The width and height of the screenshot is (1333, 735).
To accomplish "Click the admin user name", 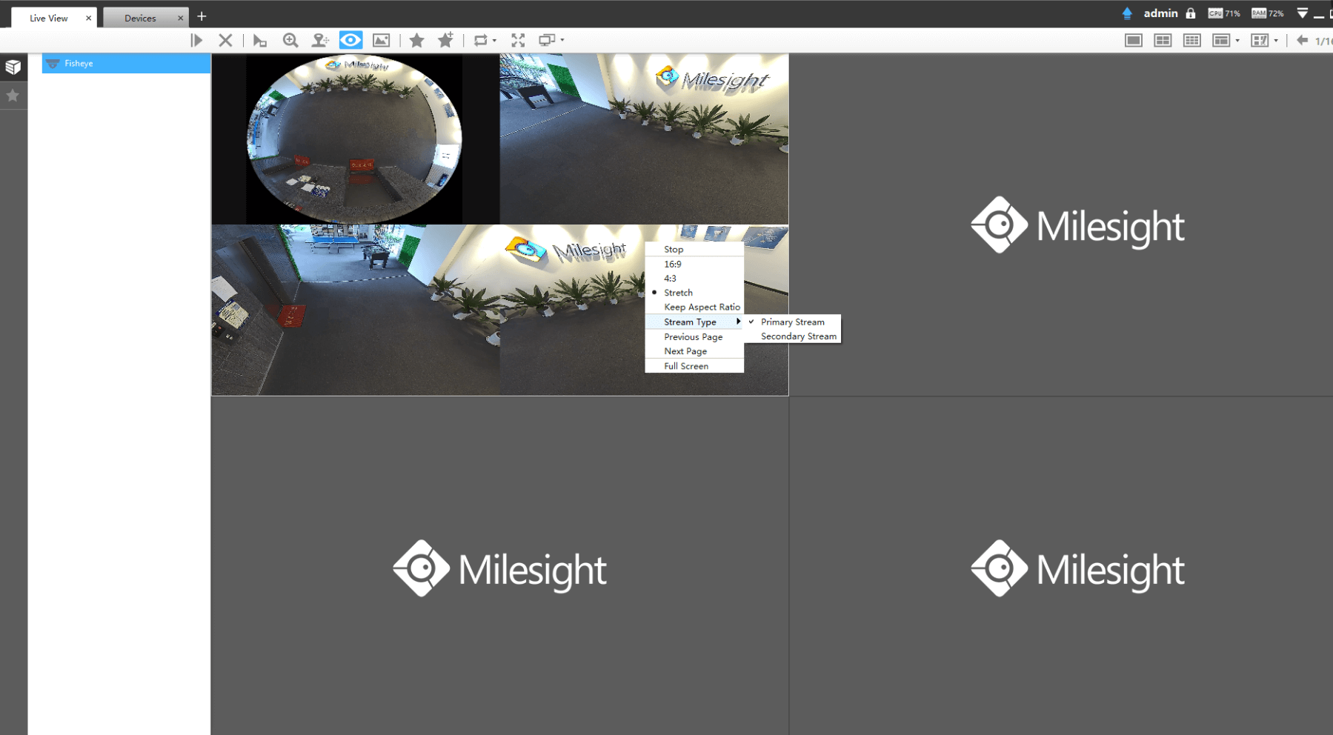I will (1160, 13).
